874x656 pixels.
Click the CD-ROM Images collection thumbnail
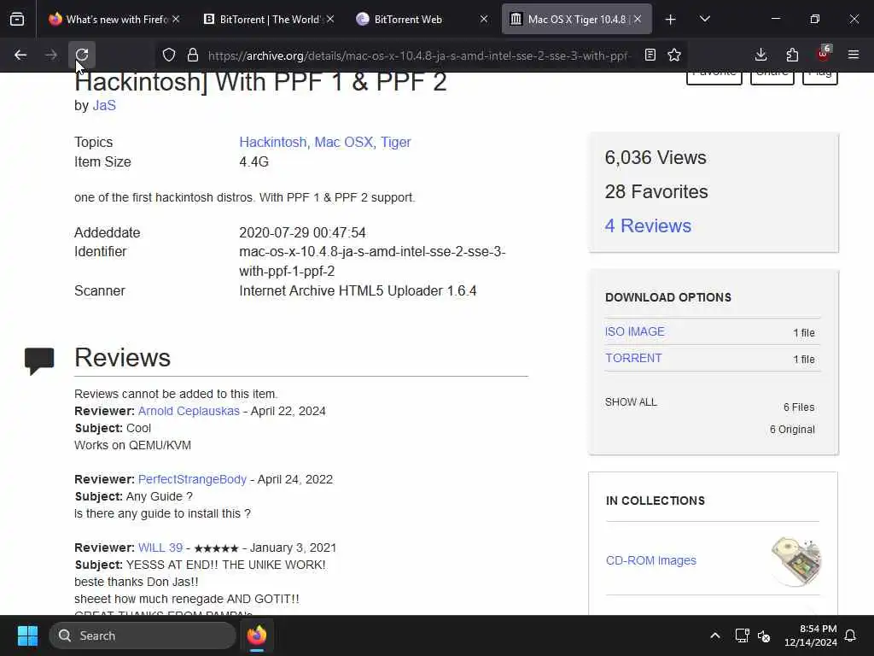tap(796, 561)
